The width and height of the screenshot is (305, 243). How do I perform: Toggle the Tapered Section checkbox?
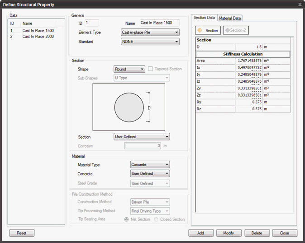pyautogui.click(x=151, y=69)
